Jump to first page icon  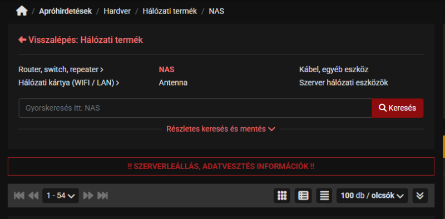19,196
